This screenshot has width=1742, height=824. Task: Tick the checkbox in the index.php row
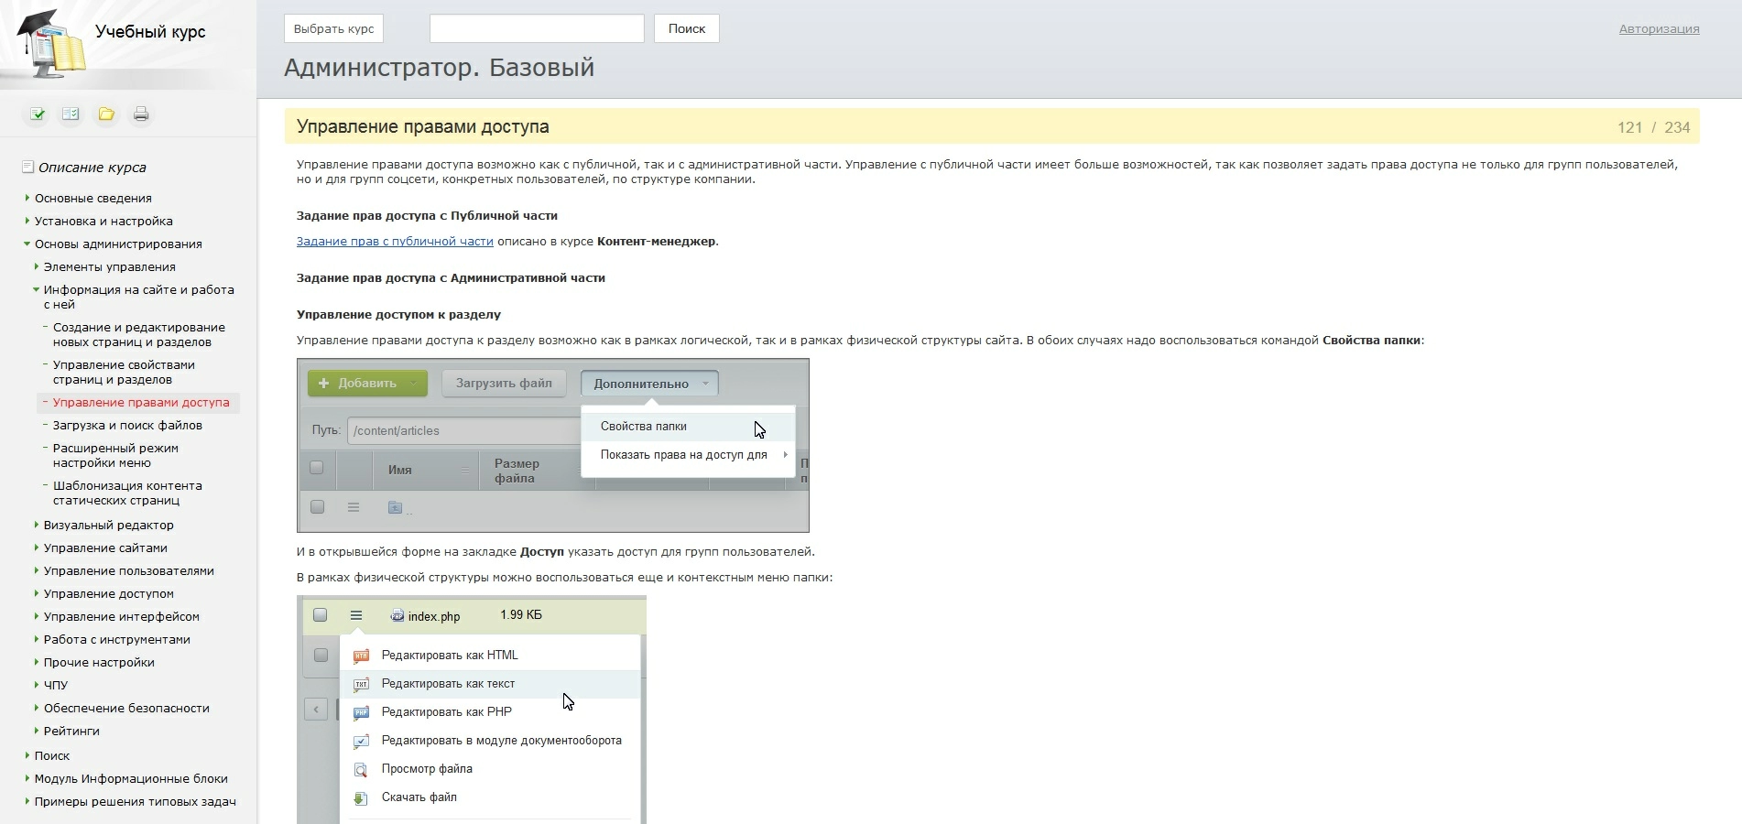click(x=320, y=615)
